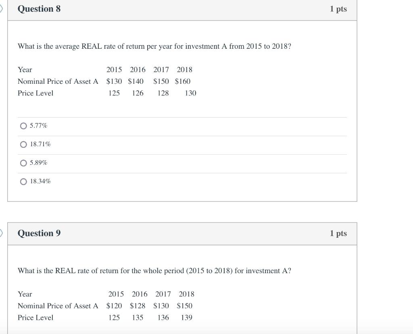Click the 1 pts label on Question 8
The image size is (413, 334).
point(338,8)
